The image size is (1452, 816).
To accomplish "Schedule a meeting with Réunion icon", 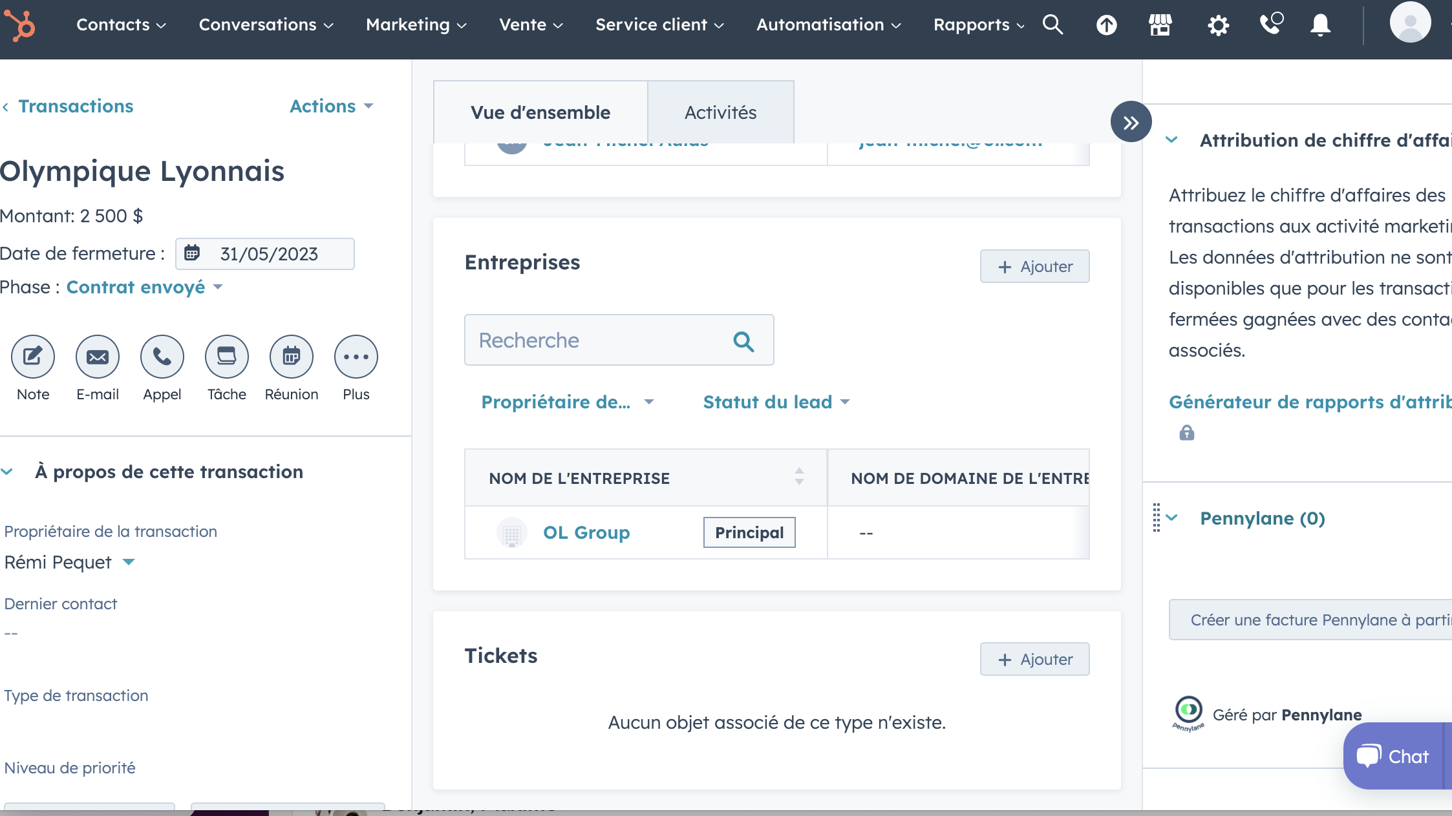I will 292,357.
